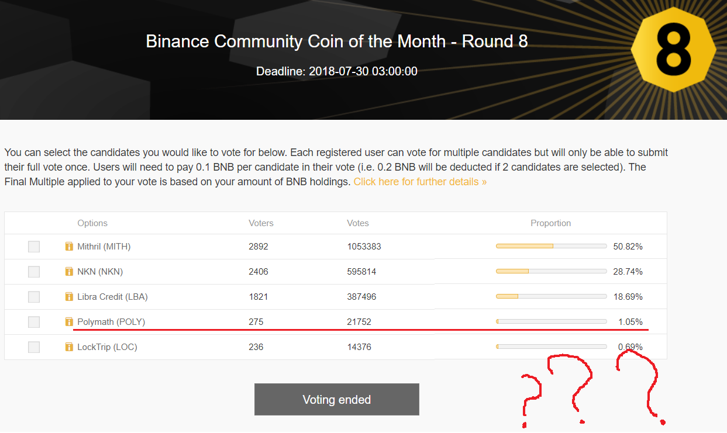Click the golden Round 8 badge

(673, 50)
